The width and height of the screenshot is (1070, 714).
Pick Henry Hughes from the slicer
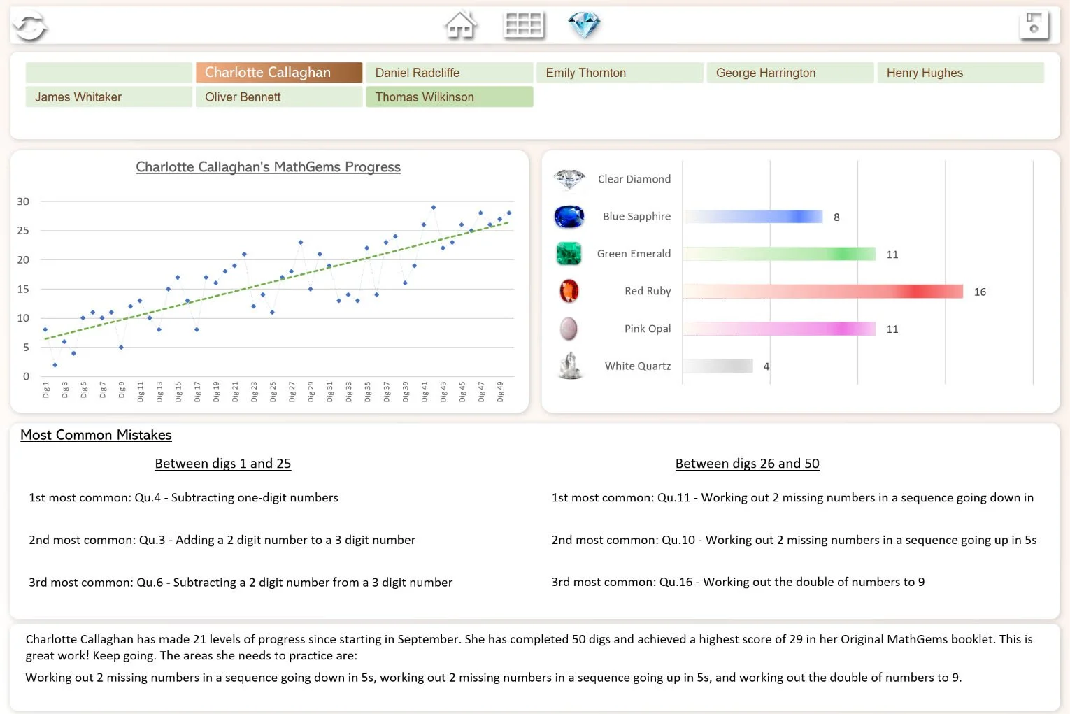[961, 73]
